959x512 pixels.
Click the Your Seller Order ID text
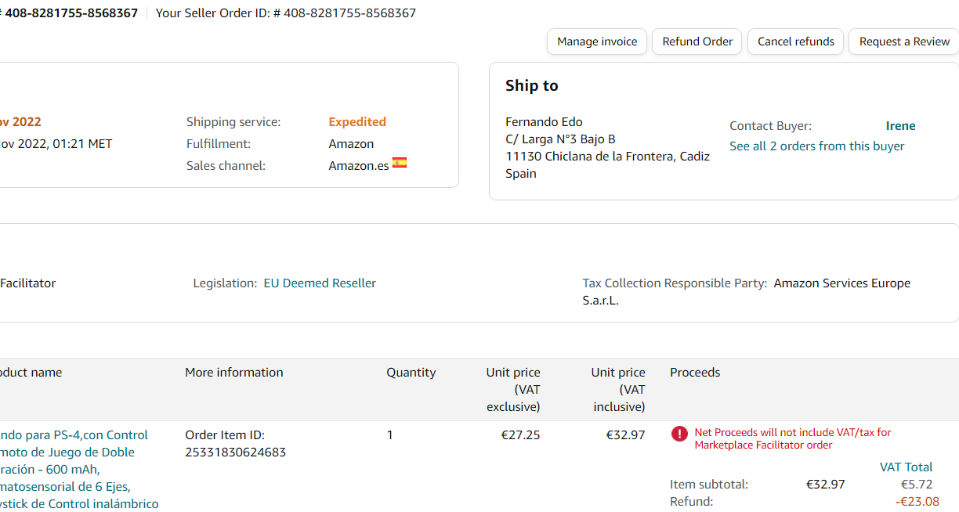click(x=286, y=13)
